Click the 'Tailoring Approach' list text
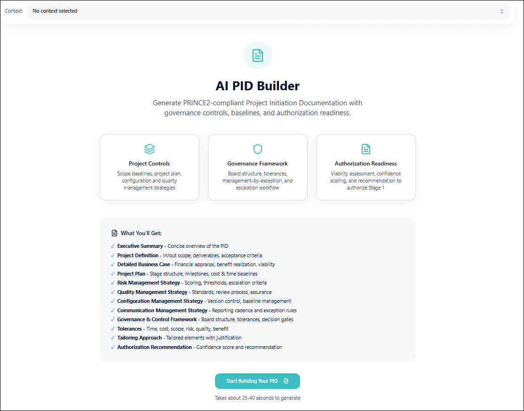 click(x=139, y=338)
